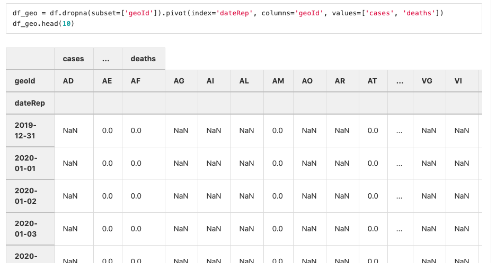Select the 'cases' top-level column header
This screenshot has width=496, height=263.
point(74,59)
